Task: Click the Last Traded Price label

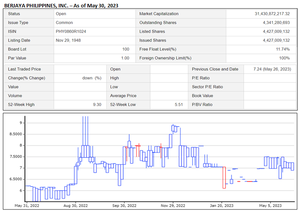Action: pyautogui.click(x=24, y=69)
